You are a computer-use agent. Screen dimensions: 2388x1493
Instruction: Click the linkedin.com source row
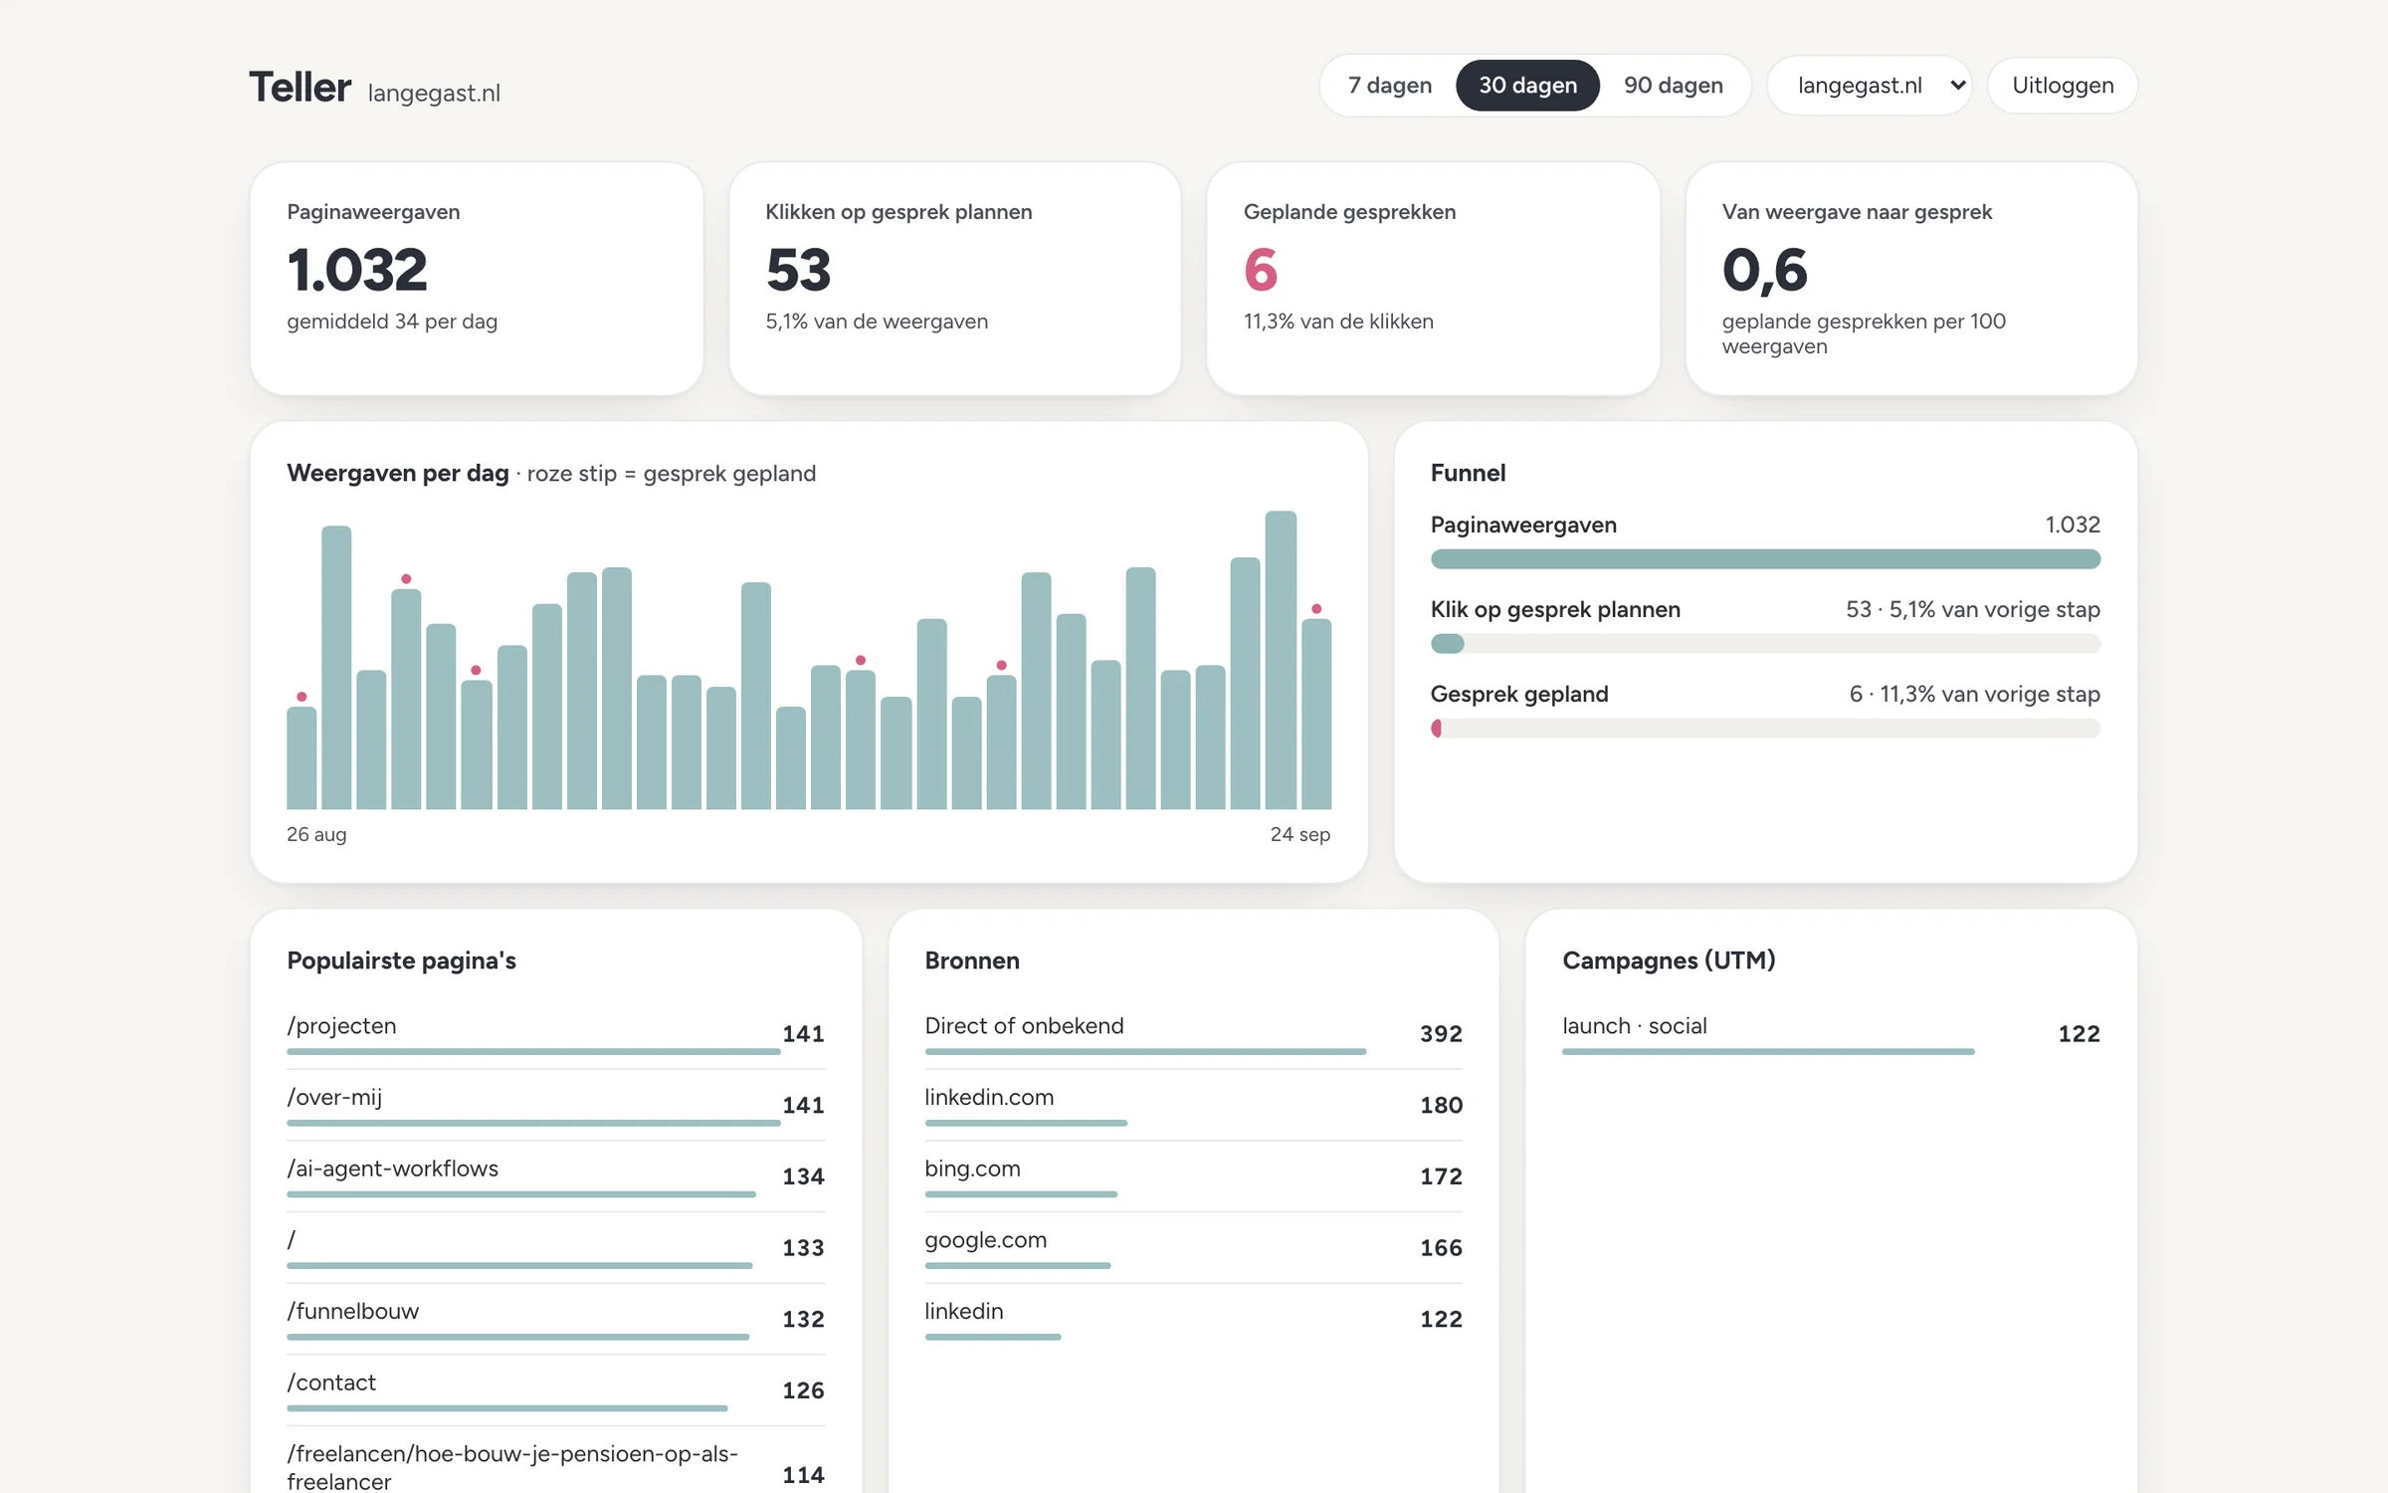tap(1193, 1105)
